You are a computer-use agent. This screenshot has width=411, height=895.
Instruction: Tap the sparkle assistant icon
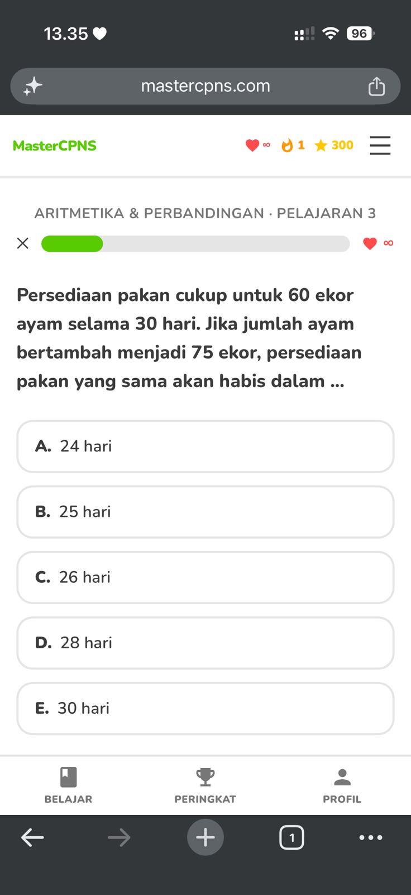[x=32, y=86]
